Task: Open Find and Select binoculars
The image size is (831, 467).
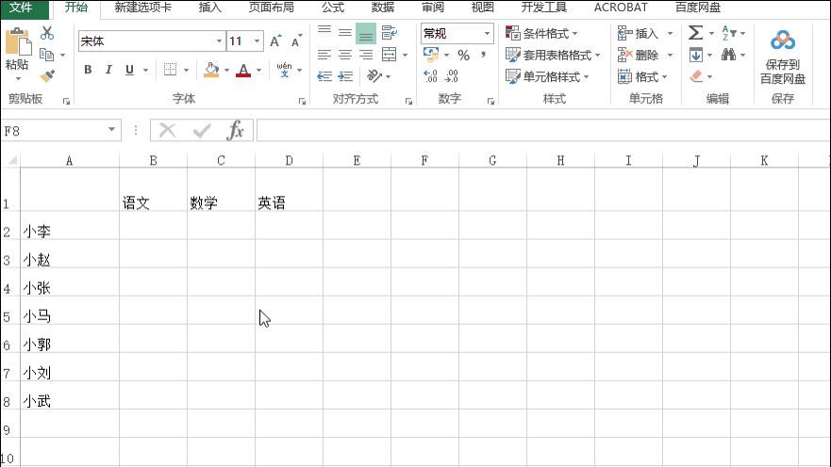Action: point(729,55)
